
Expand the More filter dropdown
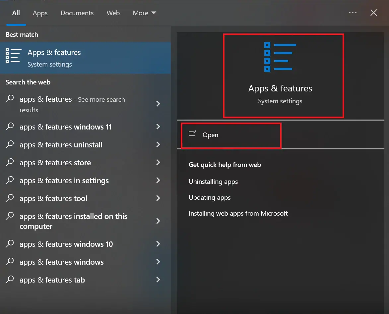144,13
